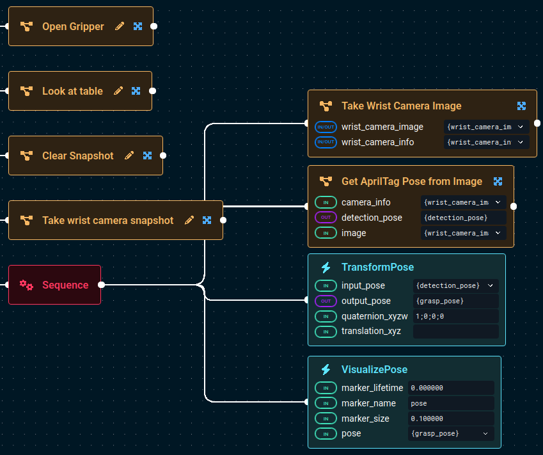
Task: Click Clear Snapshot node output connector
Action: click(x=163, y=156)
